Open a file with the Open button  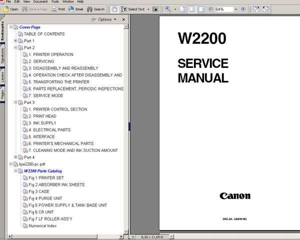point(10,9)
